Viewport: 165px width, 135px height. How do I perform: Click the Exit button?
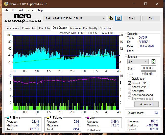151,18
